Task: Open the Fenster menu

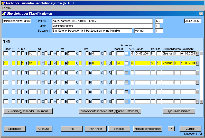Action: click(x=7, y=8)
